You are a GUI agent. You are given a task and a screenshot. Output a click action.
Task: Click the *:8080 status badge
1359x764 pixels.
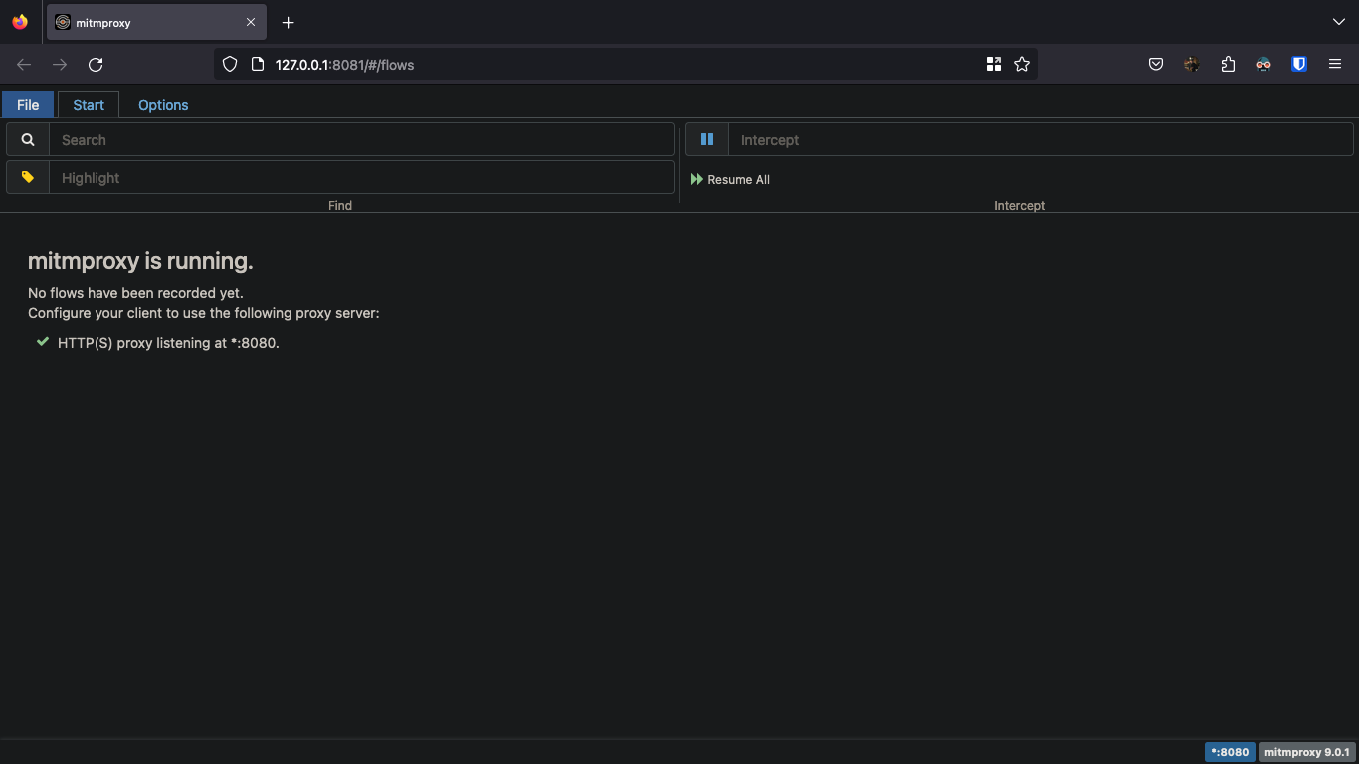click(1230, 752)
